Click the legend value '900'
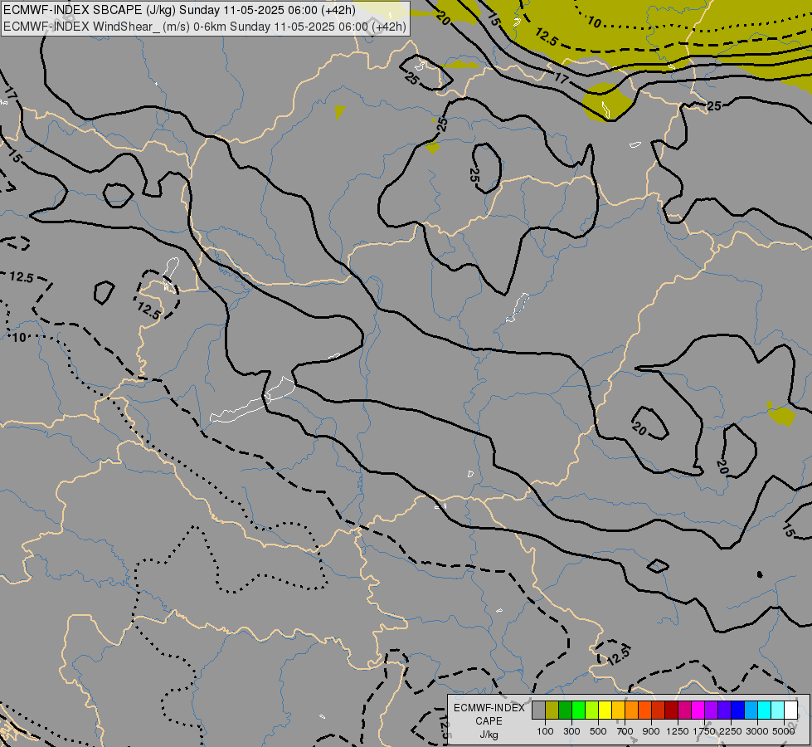Viewport: 812px width, 747px height. (x=651, y=731)
